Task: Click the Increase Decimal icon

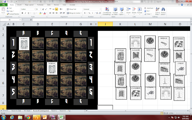Action: (x=97, y=13)
